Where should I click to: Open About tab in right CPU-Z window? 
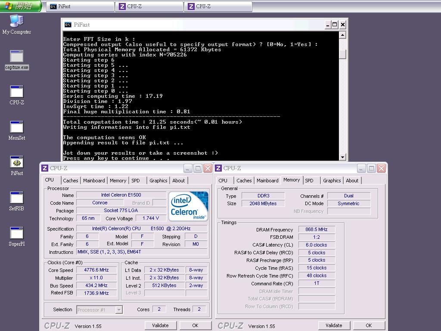(x=352, y=181)
